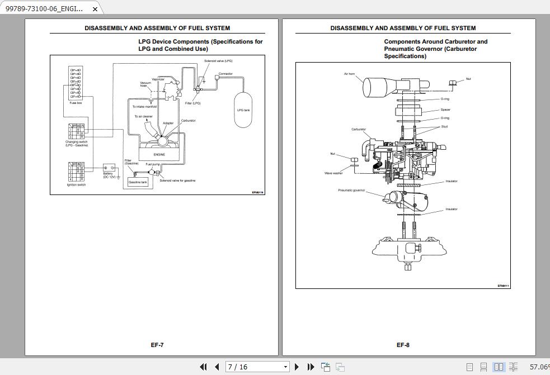Image resolution: width=550 pixels, height=375 pixels.
Task: Deselect the highlighted facing view mode
Action: click(x=499, y=367)
